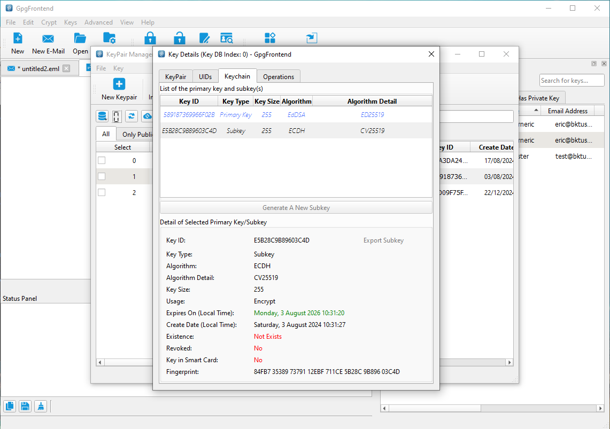The height and width of the screenshot is (429, 610).
Task: Click the Key Type column header
Action: click(x=236, y=101)
